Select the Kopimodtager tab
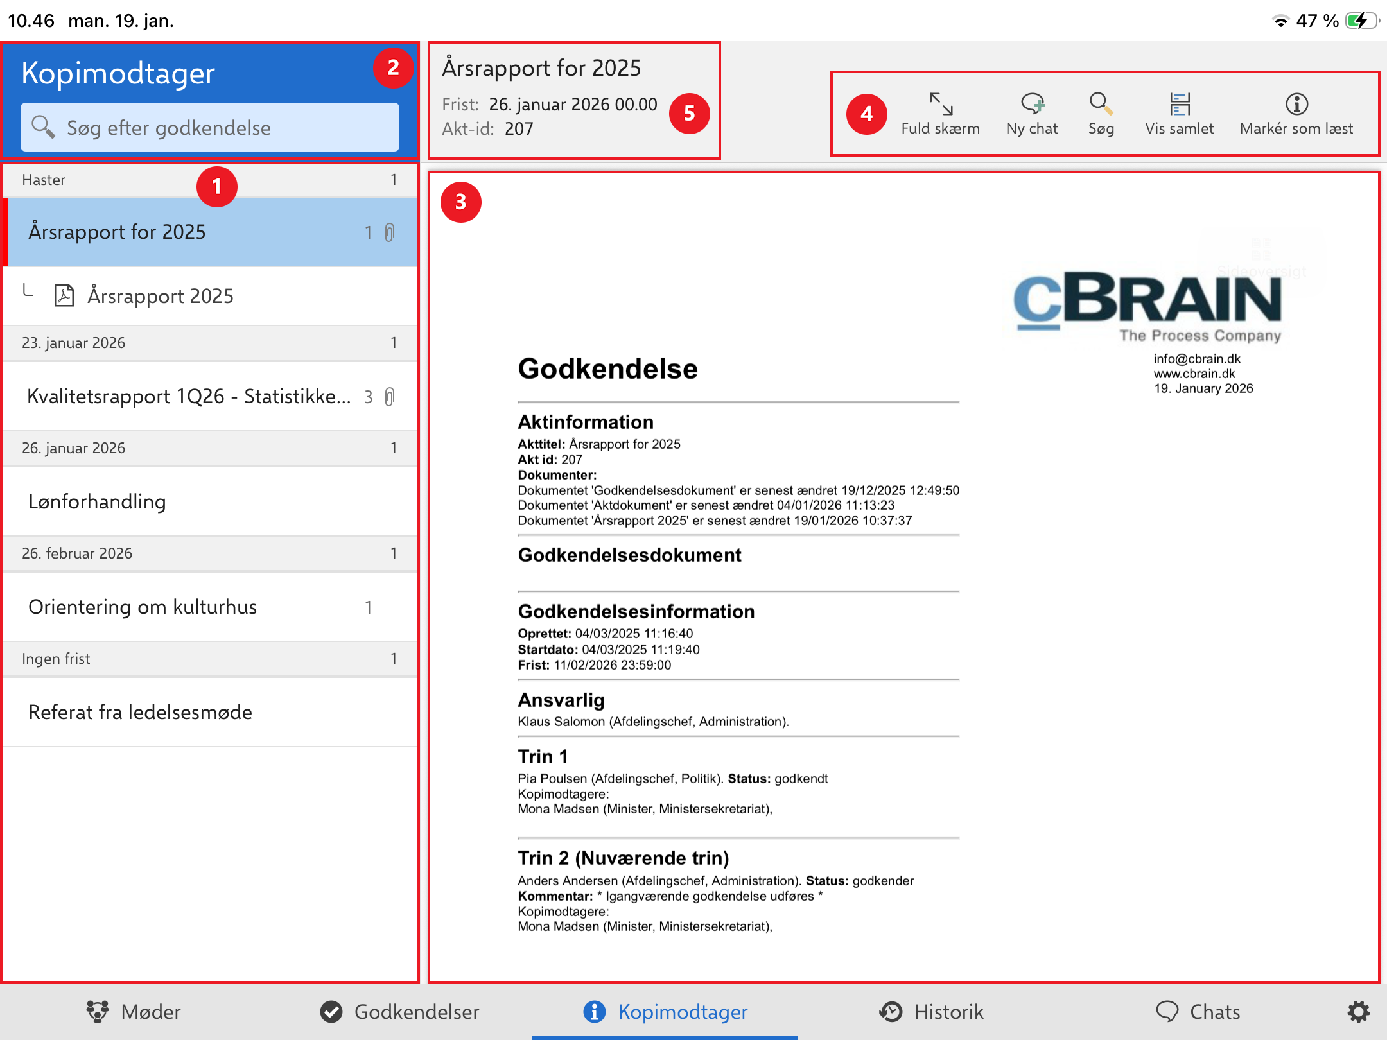 pyautogui.click(x=665, y=1012)
